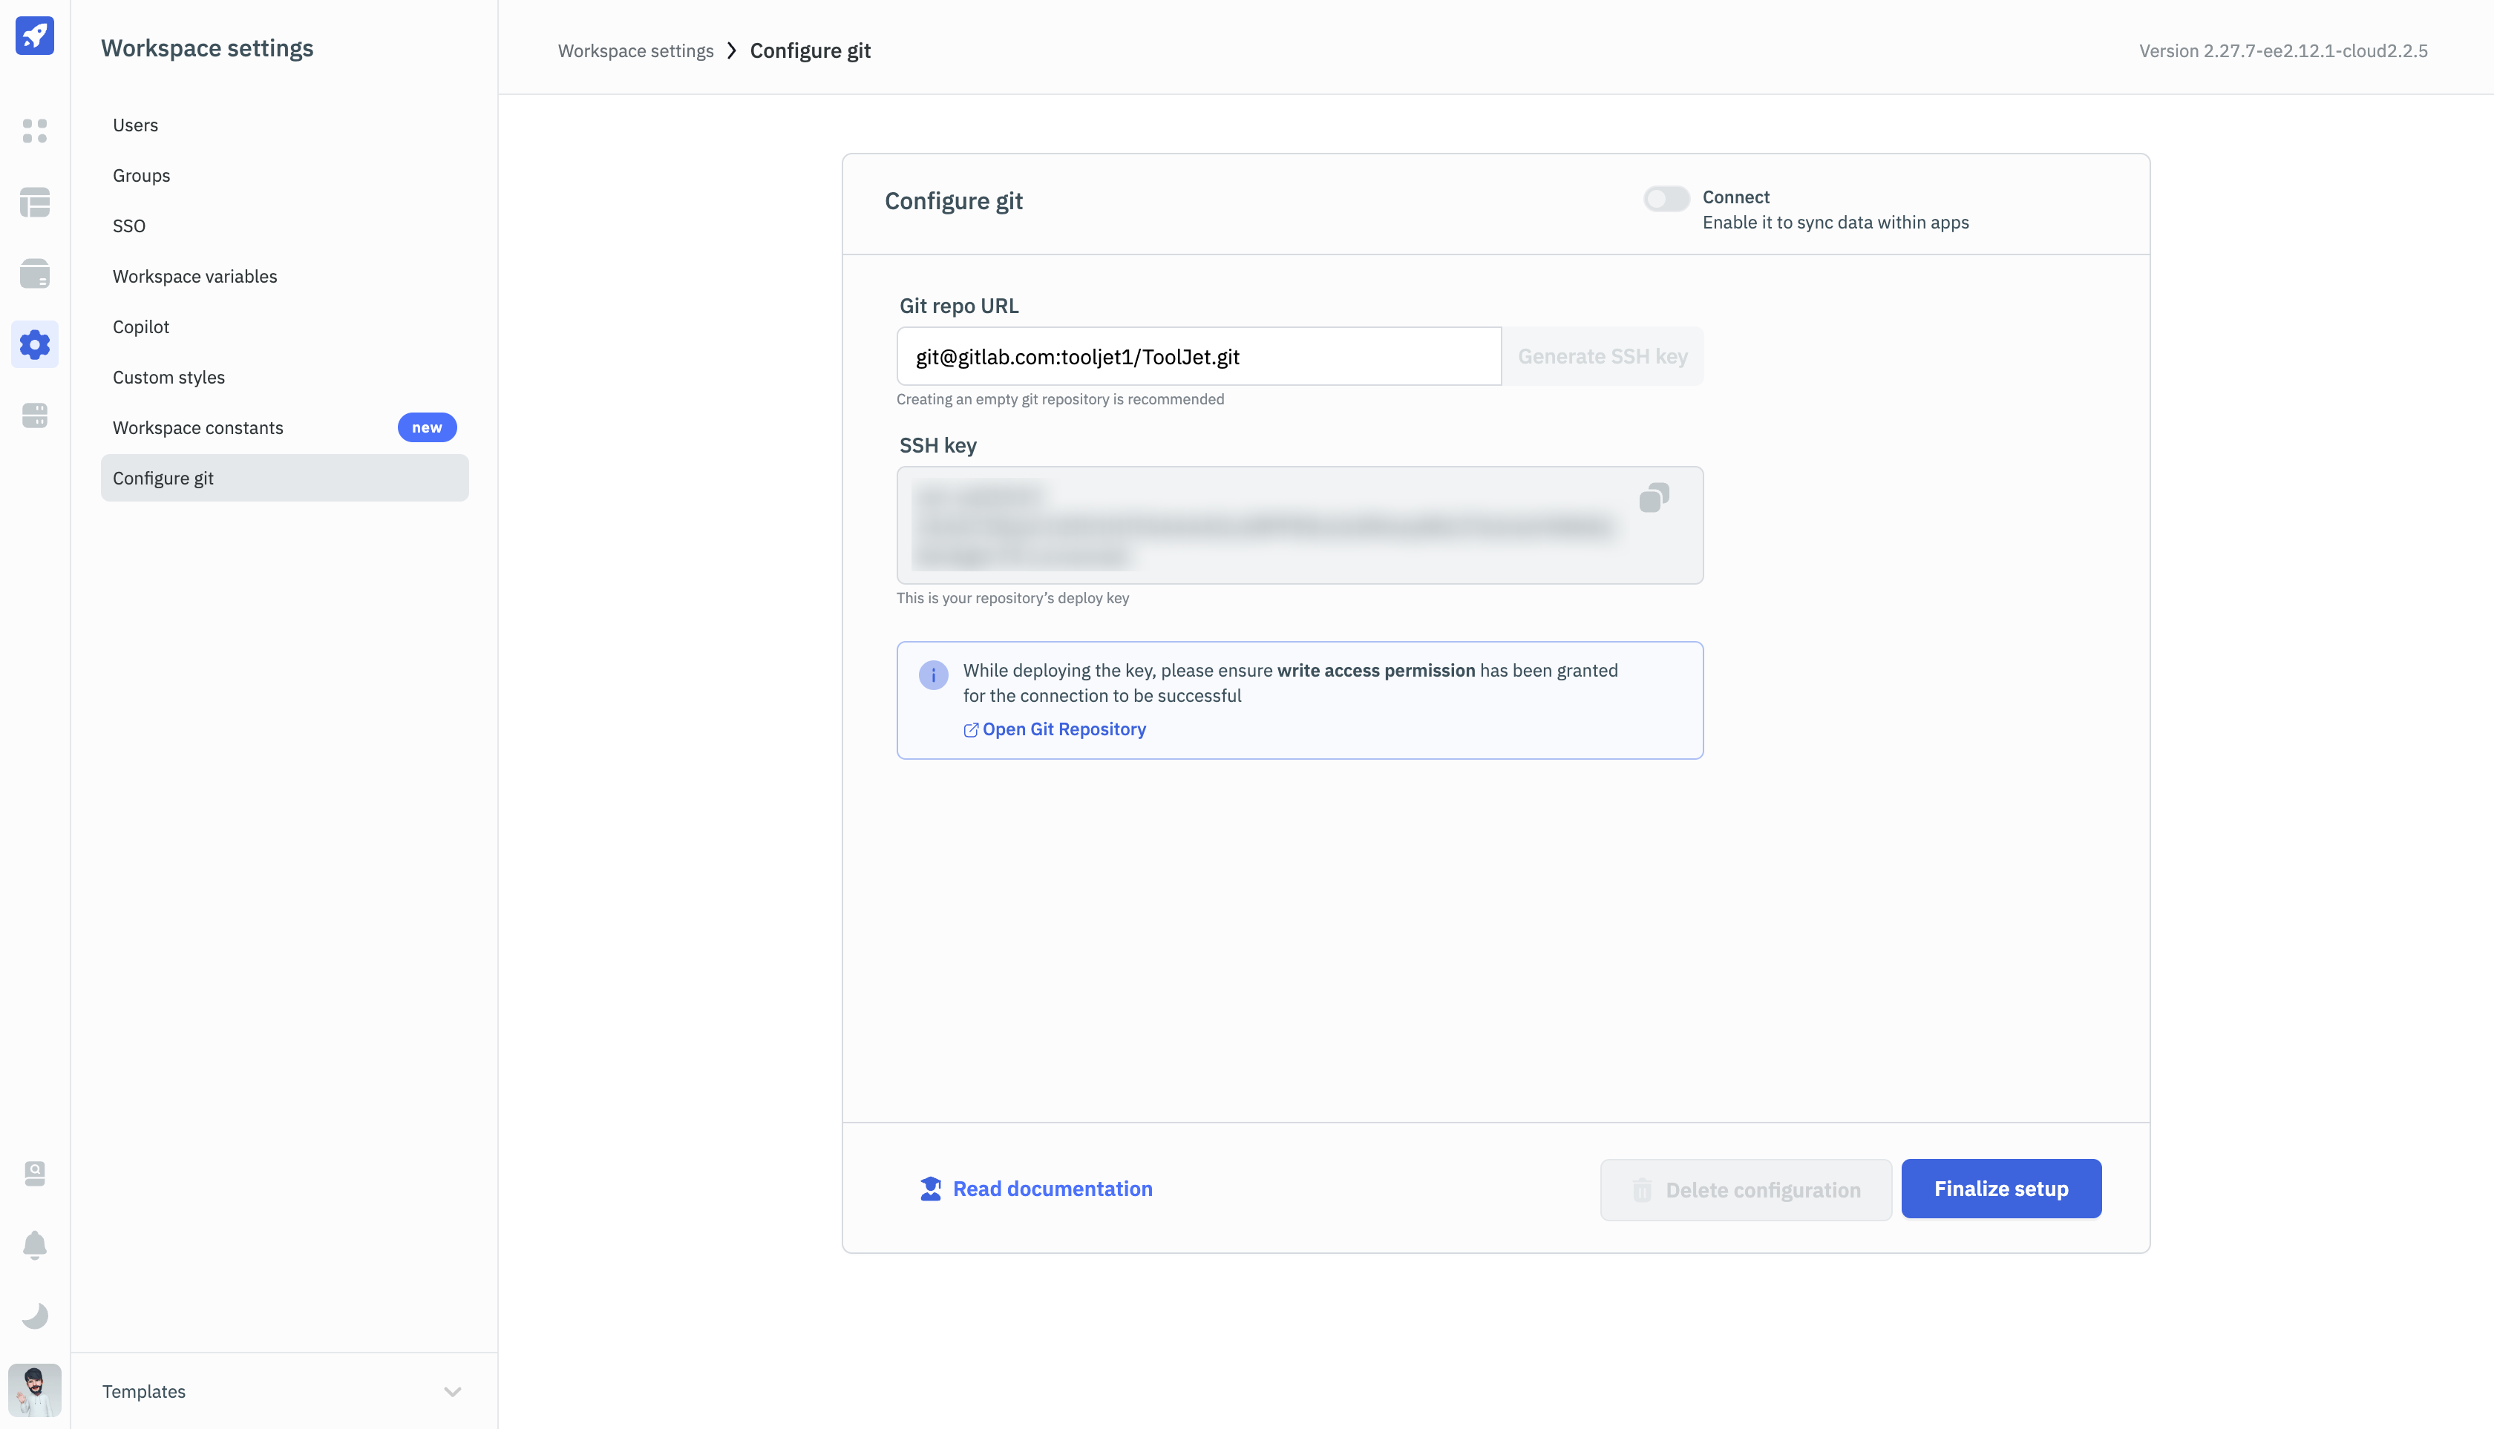Click the user avatar profile picture
This screenshot has height=1429, width=2494.
click(x=34, y=1390)
